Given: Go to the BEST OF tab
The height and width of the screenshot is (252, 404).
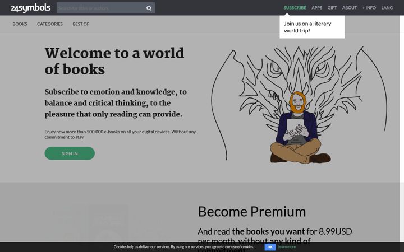Looking at the screenshot, I should click(x=81, y=24).
